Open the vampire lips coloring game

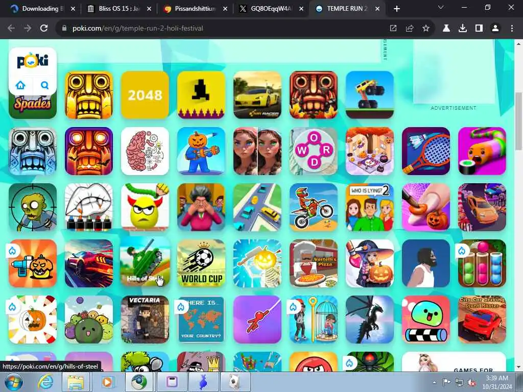(89, 207)
